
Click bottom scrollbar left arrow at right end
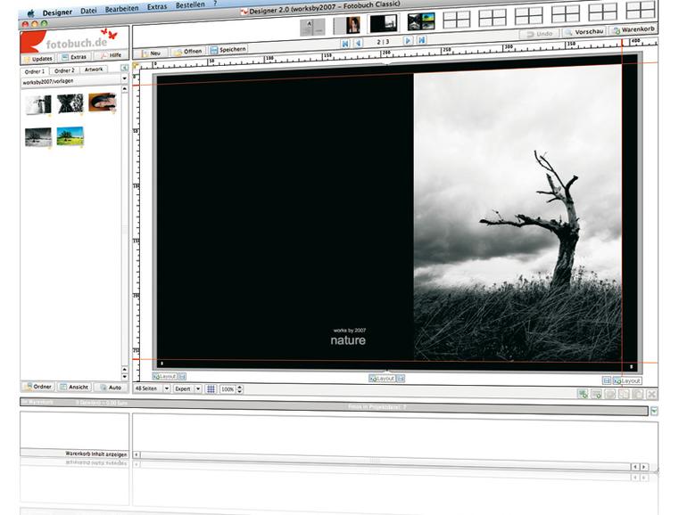[635, 467]
